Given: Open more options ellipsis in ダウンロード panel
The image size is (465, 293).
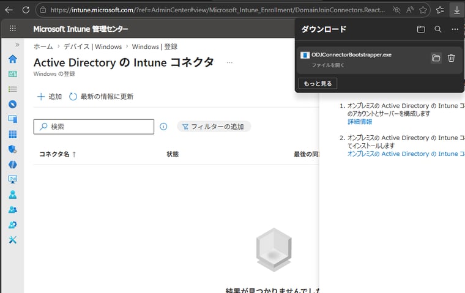Looking at the screenshot, I should (455, 29).
